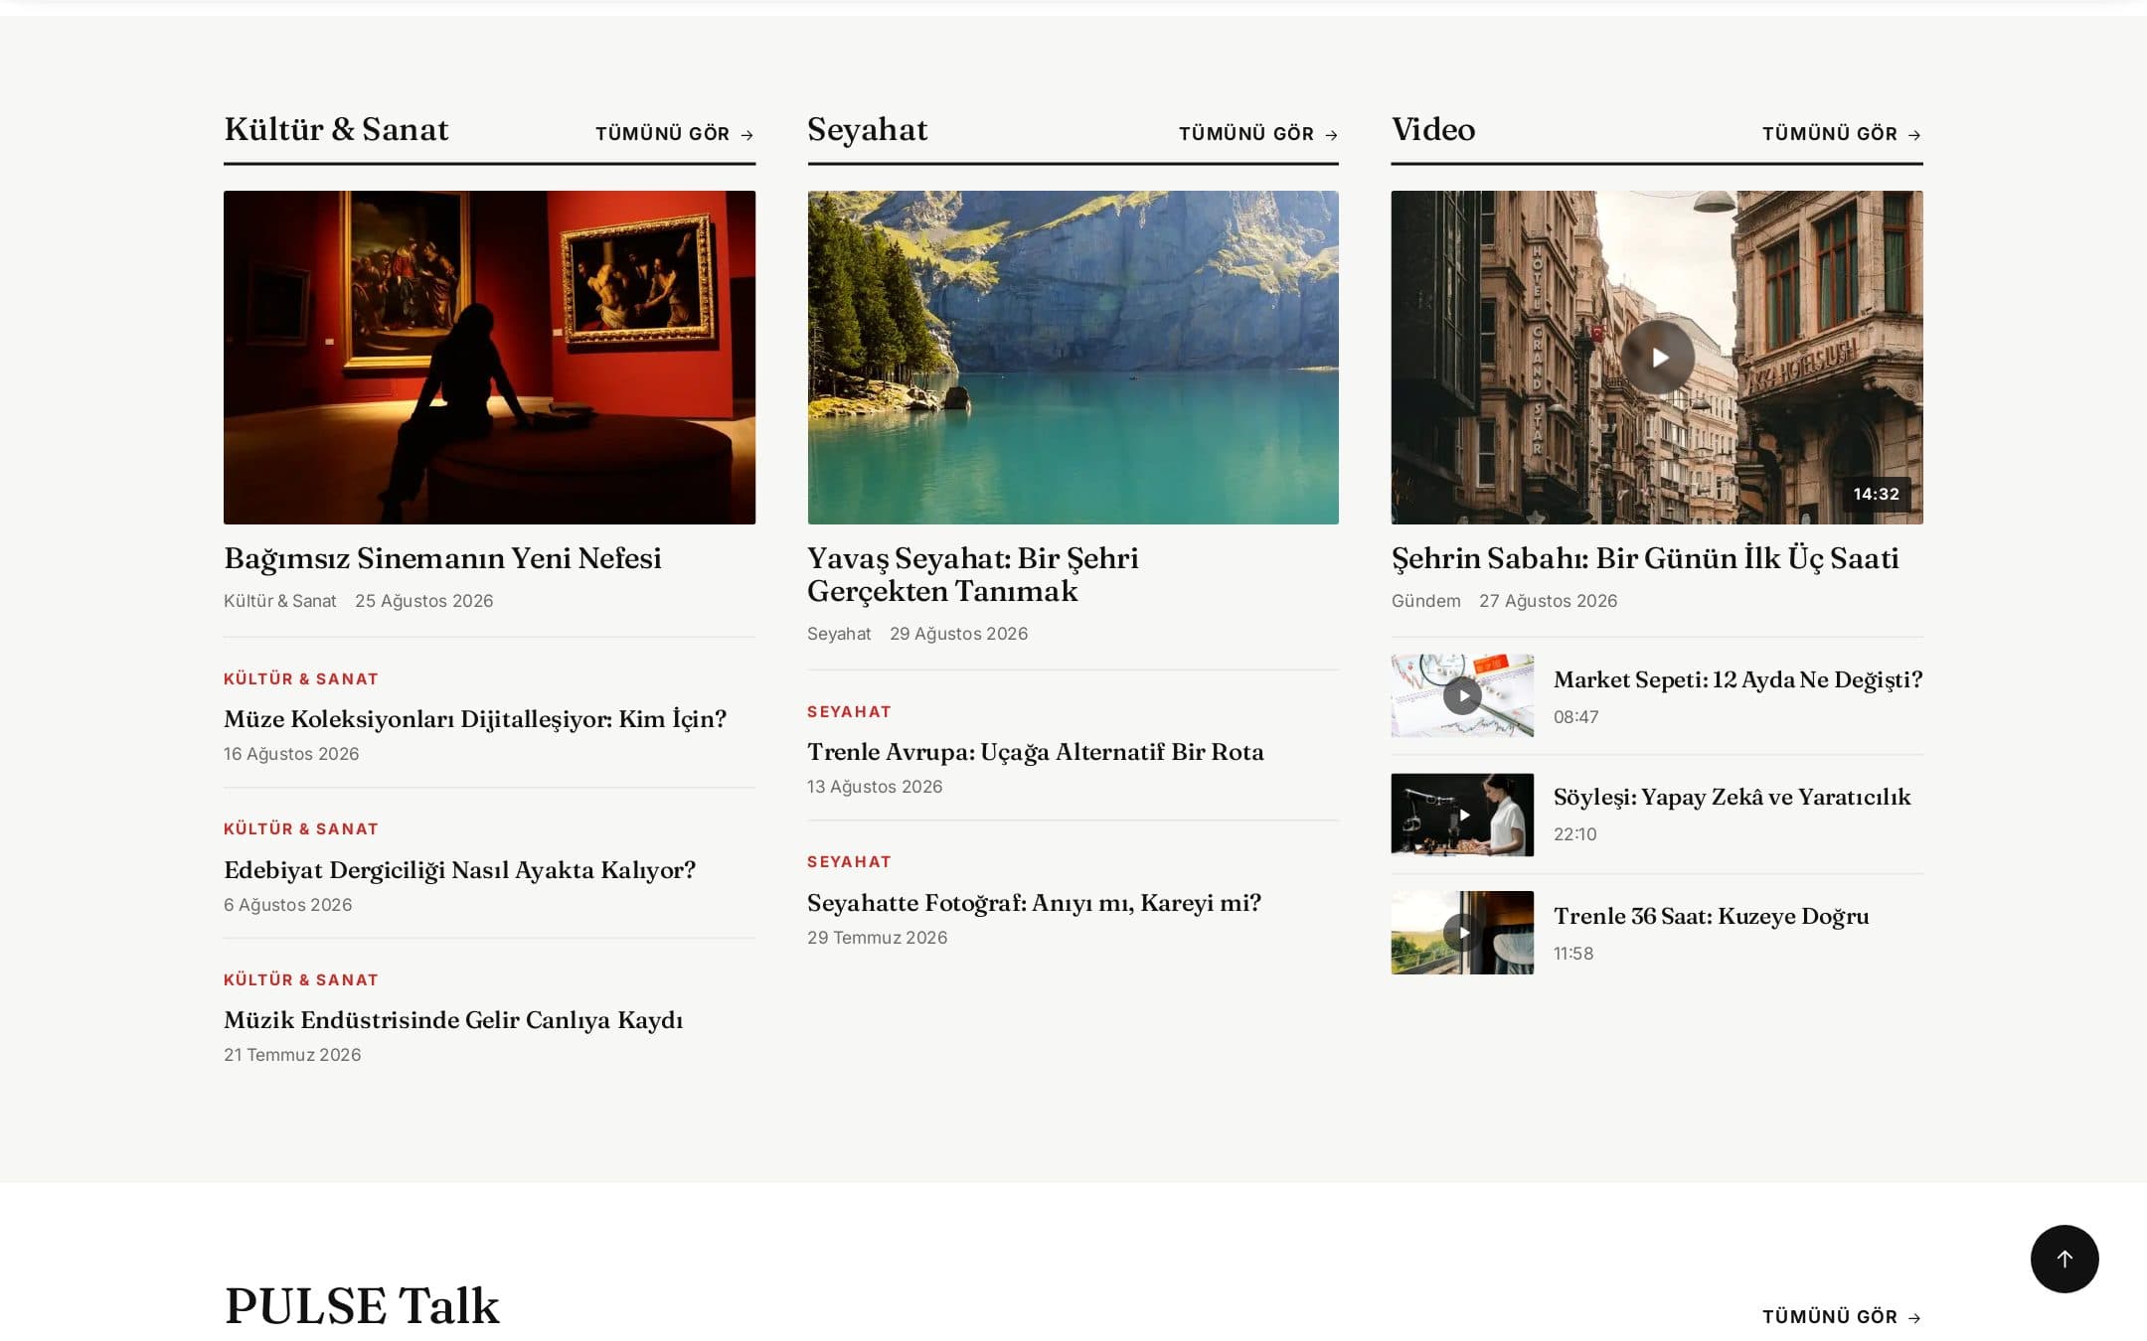Screen dimensions: 2147x1341
Task: Open Söyleşi: Yapay Zekâ ve Yaratıcılık title
Action: point(1732,797)
